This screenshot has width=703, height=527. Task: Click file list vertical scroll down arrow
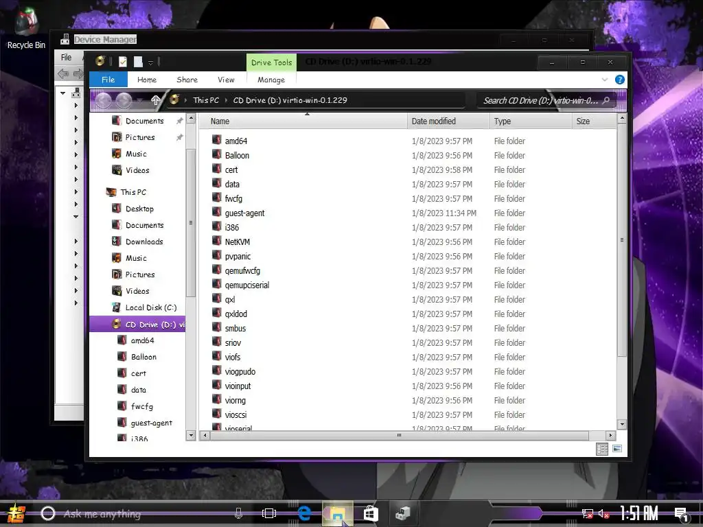pyautogui.click(x=622, y=424)
